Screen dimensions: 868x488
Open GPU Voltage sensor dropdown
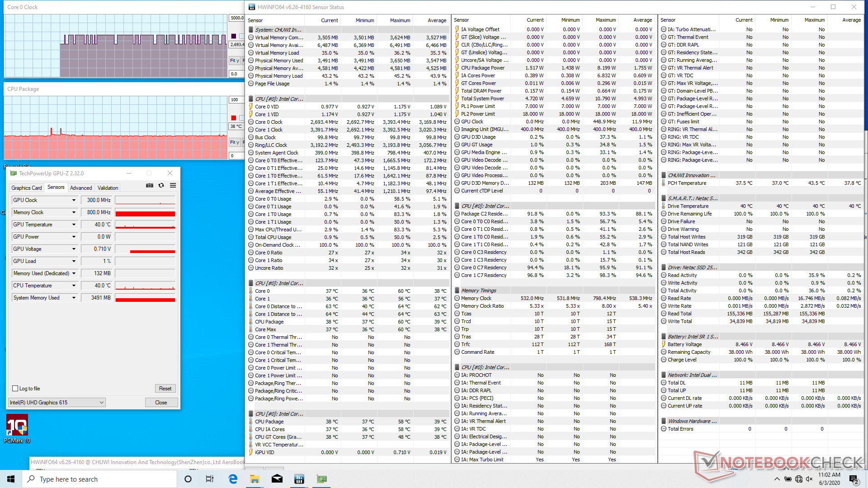(74, 249)
